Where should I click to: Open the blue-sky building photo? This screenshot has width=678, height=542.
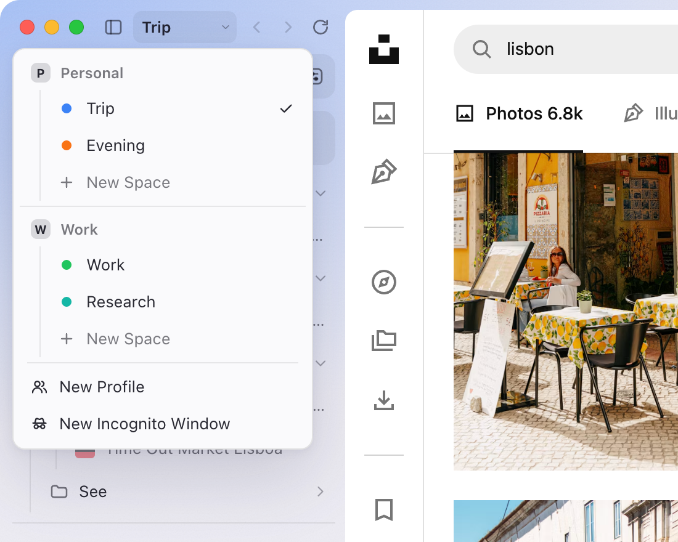pyautogui.click(x=566, y=521)
